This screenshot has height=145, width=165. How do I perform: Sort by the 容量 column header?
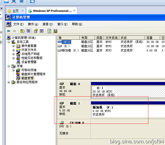(x=152, y=38)
